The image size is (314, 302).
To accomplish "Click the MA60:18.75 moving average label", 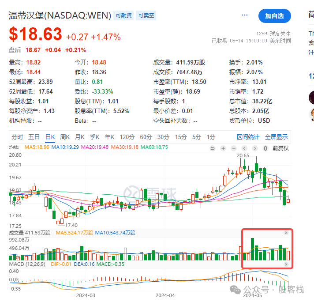I will pyautogui.click(x=154, y=147).
